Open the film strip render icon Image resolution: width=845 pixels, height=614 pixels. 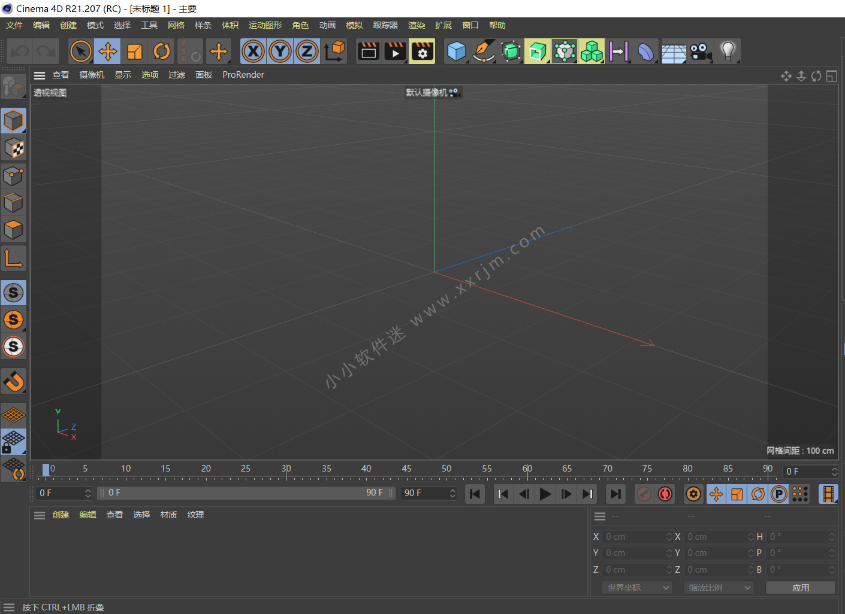pyautogui.click(x=828, y=494)
